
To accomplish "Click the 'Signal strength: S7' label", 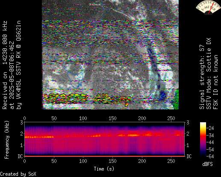I will tap(202, 77).
